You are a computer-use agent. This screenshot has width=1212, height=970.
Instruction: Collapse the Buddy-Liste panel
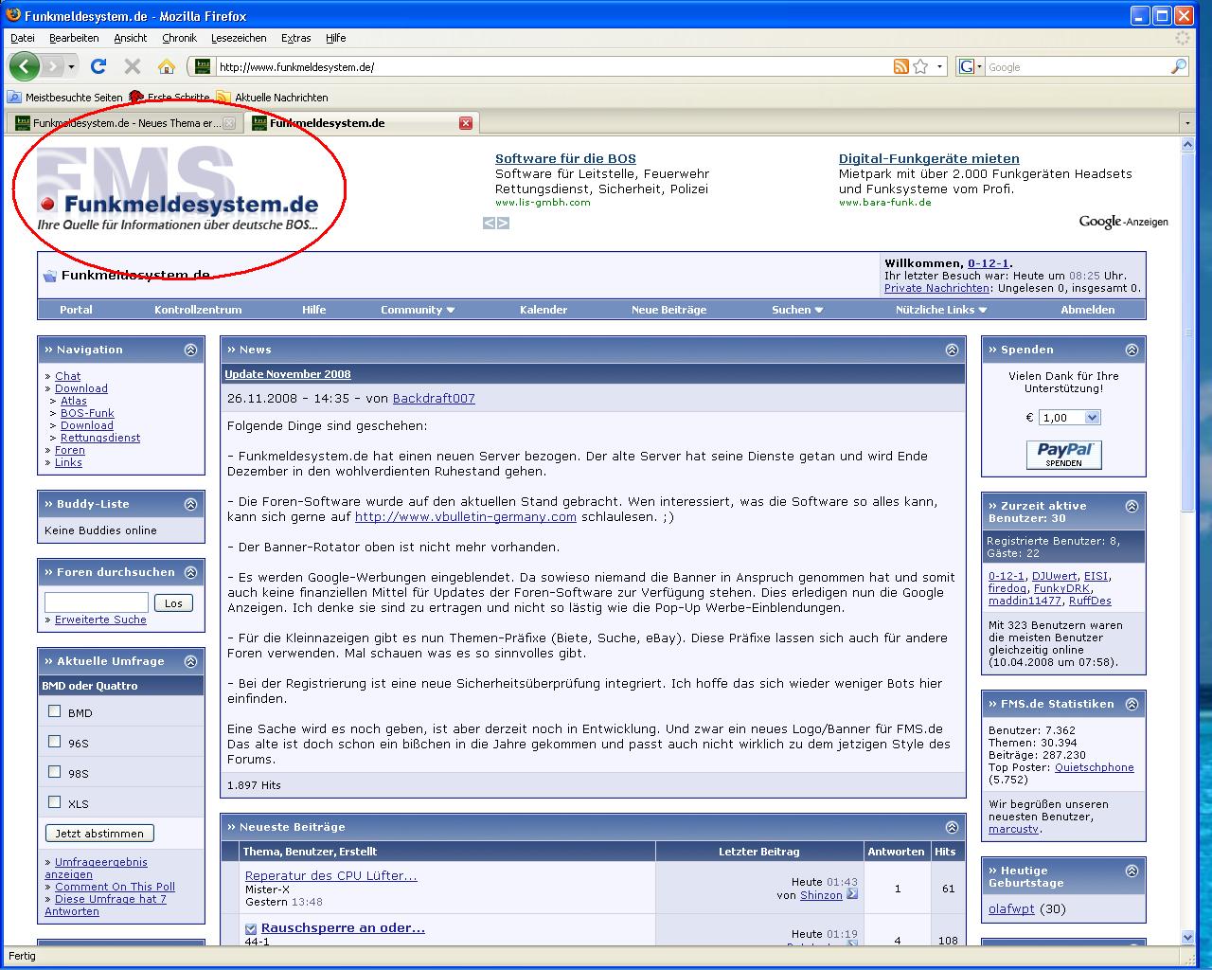coord(190,504)
